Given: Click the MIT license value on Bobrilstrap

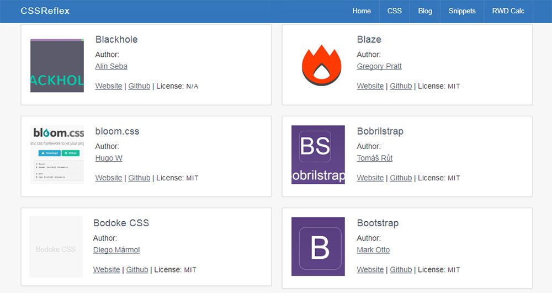Looking at the screenshot, I should tap(454, 178).
